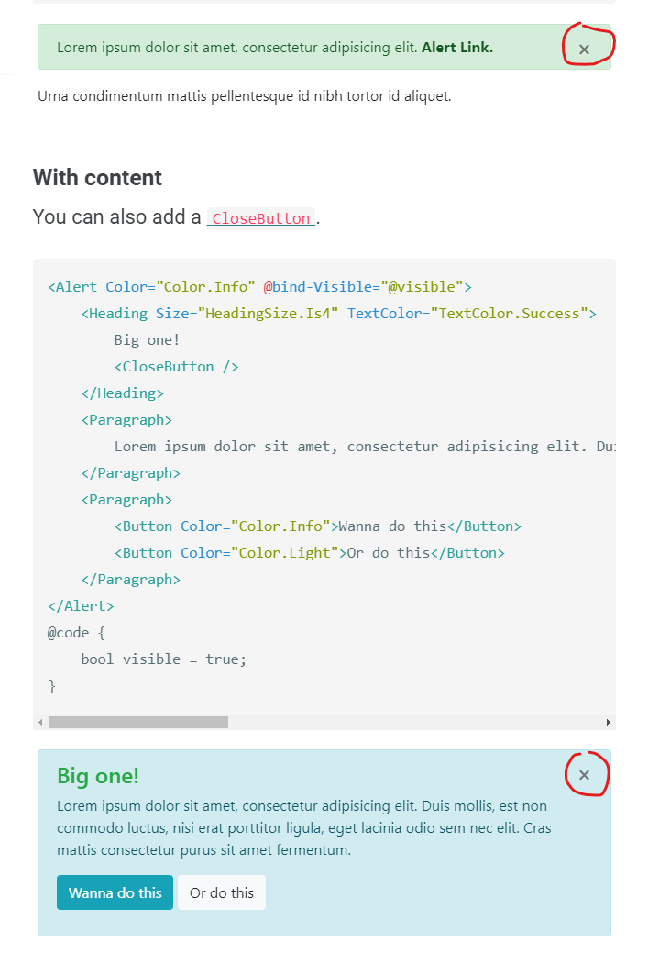The width and height of the screenshot is (648, 953).
Task: Click the left scroll arrow of the code block
Action: pos(39,722)
